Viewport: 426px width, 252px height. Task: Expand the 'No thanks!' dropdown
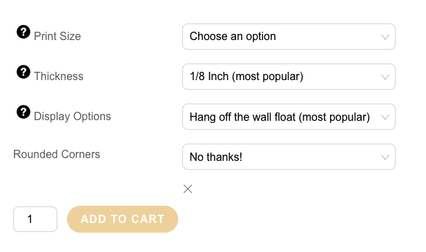click(289, 157)
